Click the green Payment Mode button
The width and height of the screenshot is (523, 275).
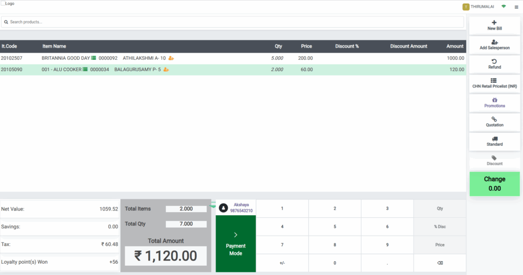click(236, 244)
